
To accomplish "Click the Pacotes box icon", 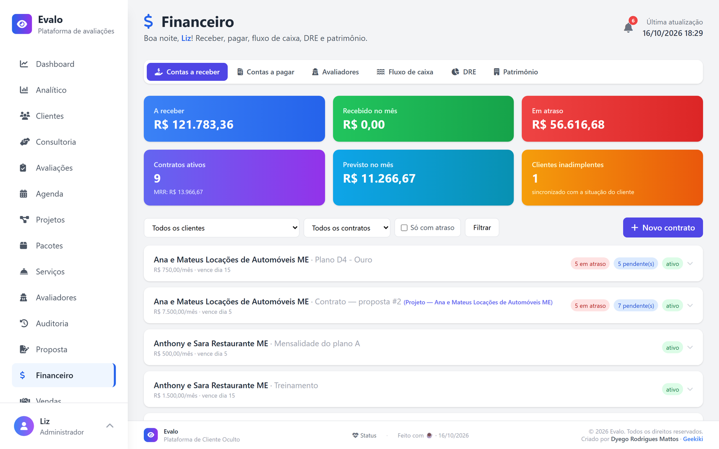I will coord(23,246).
